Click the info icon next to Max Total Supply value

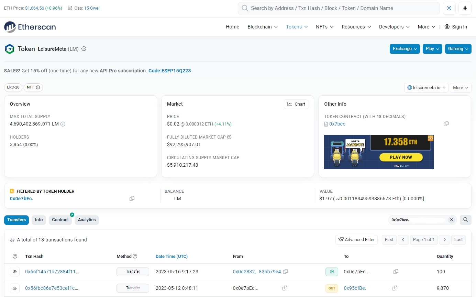(63, 124)
